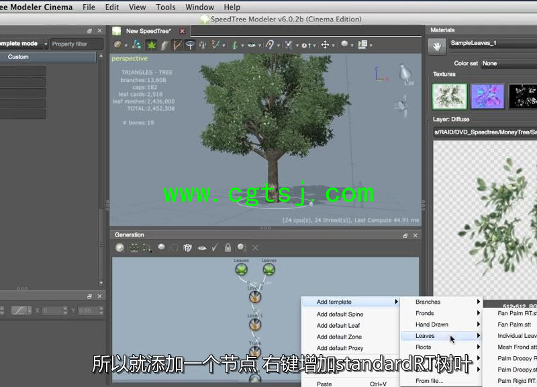This screenshot has width=537, height=387.
Task: Click the dice randomize icon in Generation toolbar
Action: point(187,248)
